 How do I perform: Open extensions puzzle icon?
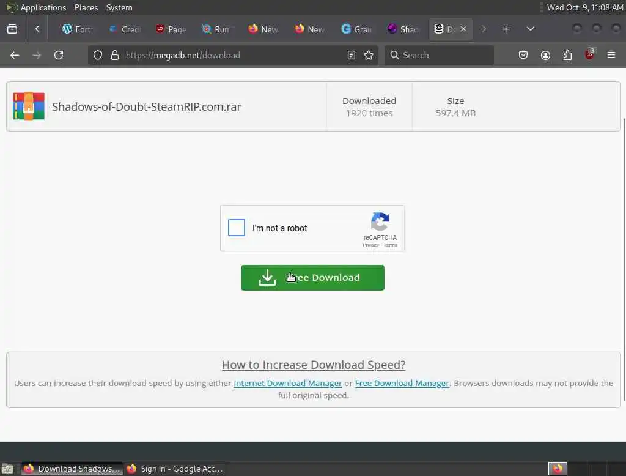coord(567,55)
